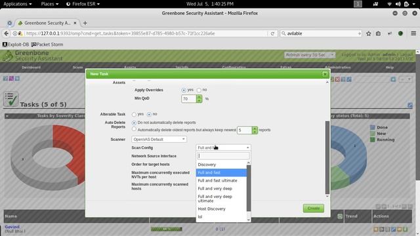Open the Packet Storm bookmark
The image size is (420, 236).
tap(47, 45)
